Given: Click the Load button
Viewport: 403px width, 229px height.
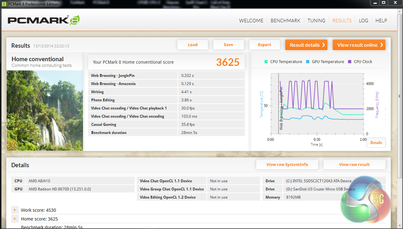Looking at the screenshot, I should (x=193, y=45).
